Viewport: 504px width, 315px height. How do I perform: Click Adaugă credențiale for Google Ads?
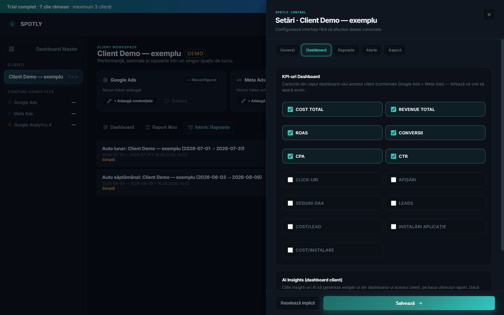130,101
